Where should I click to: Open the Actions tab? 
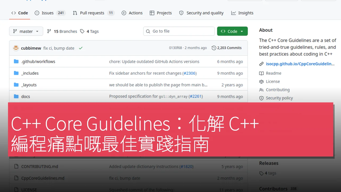coord(132,13)
